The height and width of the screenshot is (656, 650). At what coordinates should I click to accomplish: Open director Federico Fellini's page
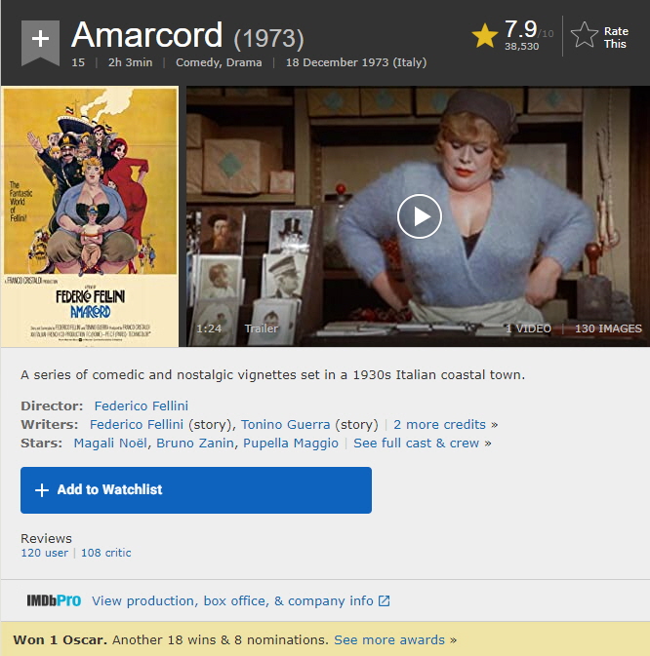pos(142,405)
